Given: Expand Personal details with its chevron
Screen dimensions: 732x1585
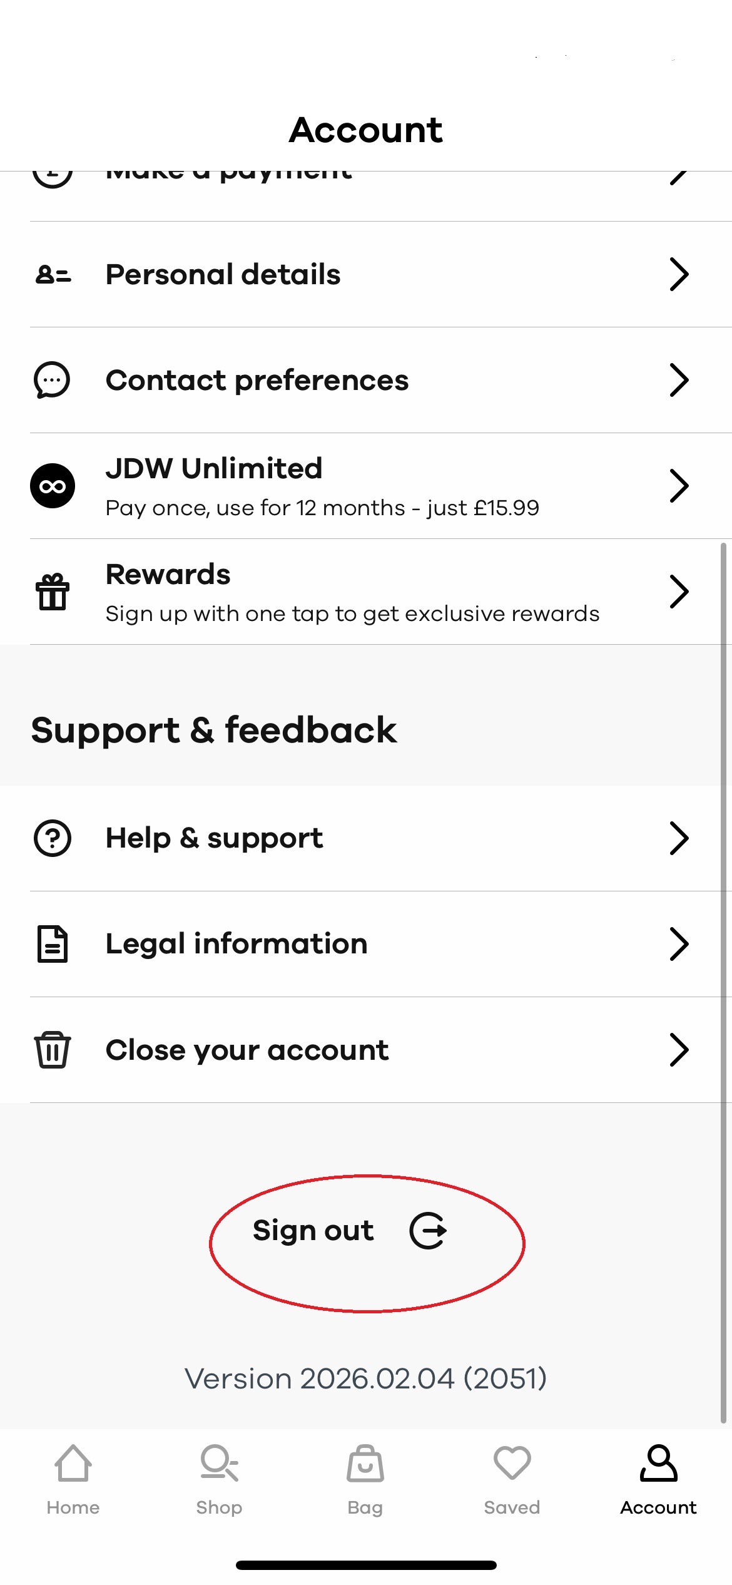Looking at the screenshot, I should click(x=679, y=274).
